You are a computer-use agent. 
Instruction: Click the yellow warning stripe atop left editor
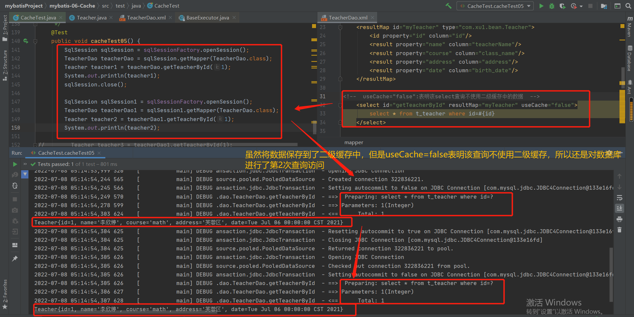tap(314, 26)
